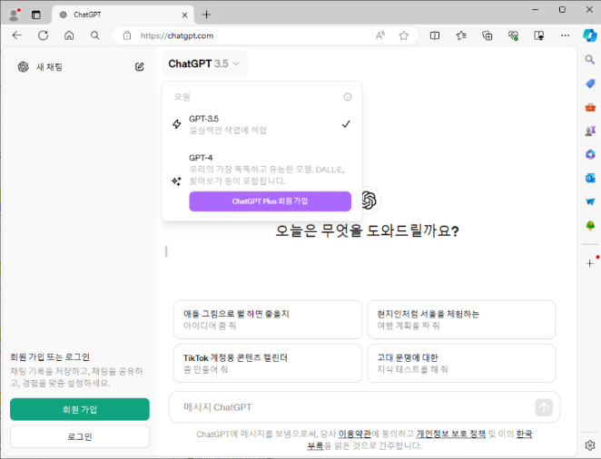This screenshot has width=601, height=459.
Task: Click the ChatGPT Plus 회원 가입 button
Action: (x=270, y=201)
